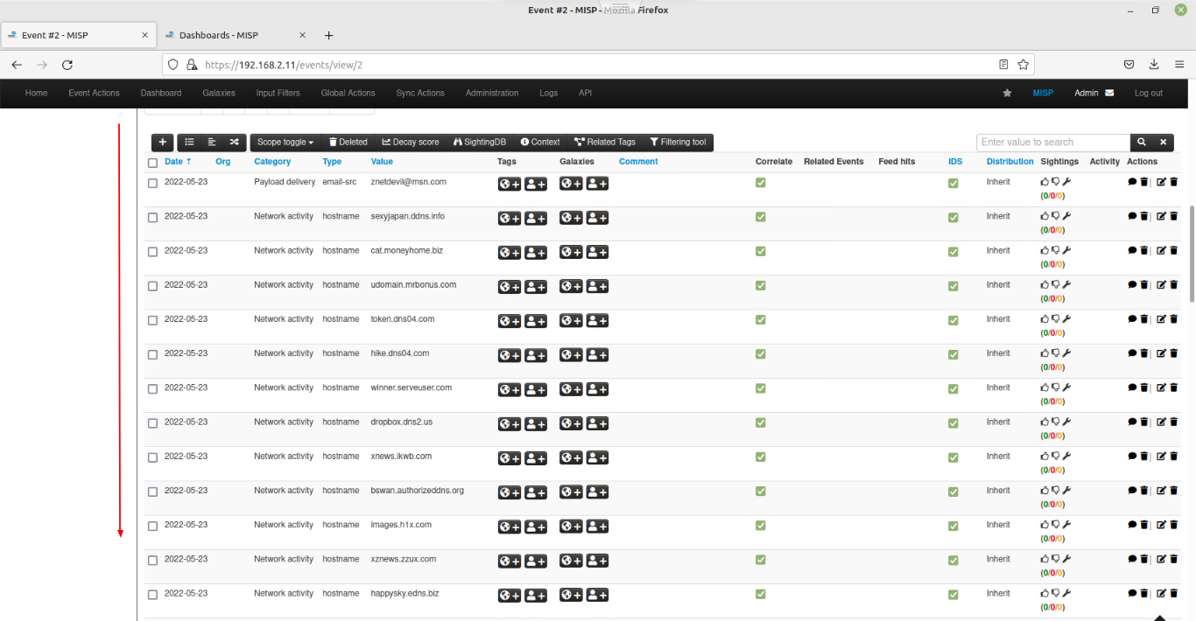1196x621 pixels.
Task: Click the attribute search input field
Action: pos(1052,142)
